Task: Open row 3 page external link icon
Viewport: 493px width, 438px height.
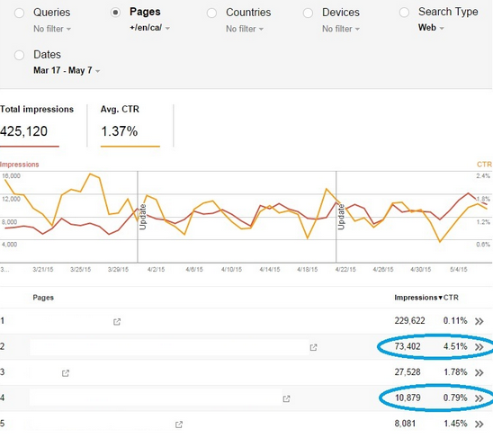Action: (66, 373)
